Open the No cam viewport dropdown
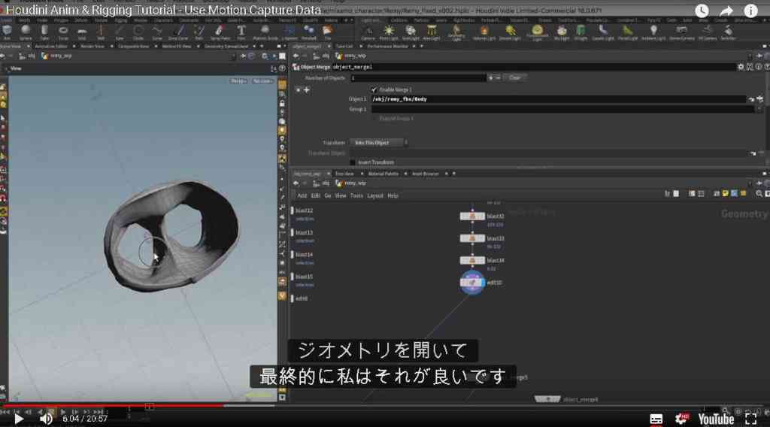This screenshot has height=427, width=770. click(x=262, y=81)
